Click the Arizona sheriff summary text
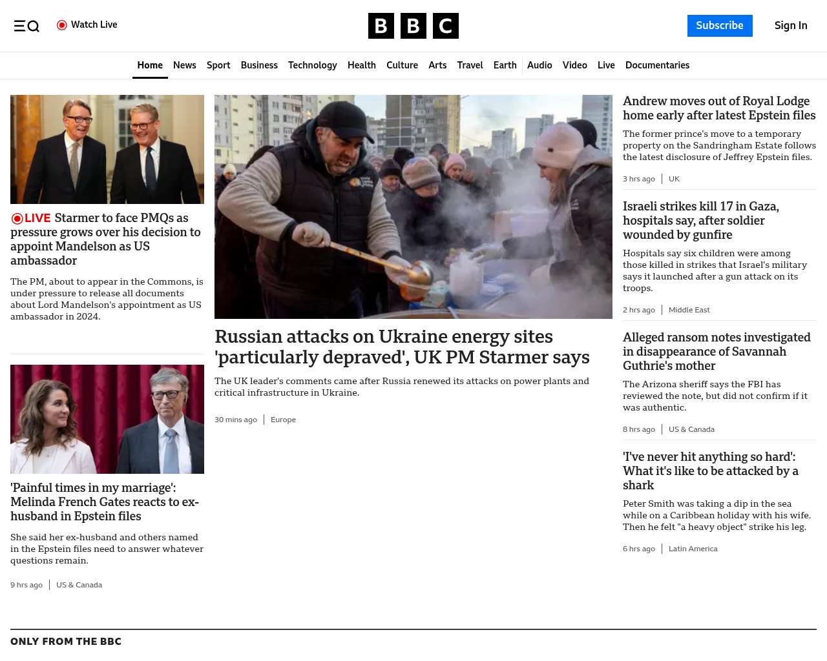827x661 pixels. pos(715,396)
